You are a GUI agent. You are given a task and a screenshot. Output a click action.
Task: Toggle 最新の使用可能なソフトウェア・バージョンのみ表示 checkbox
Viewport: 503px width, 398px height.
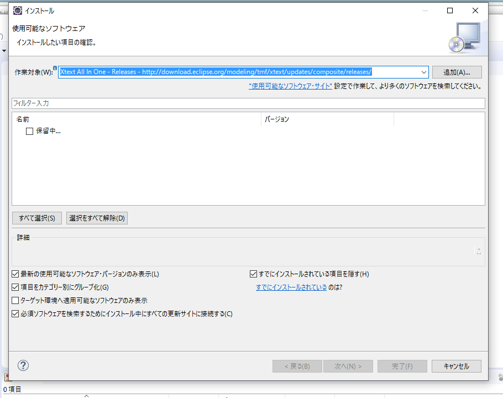(15, 274)
